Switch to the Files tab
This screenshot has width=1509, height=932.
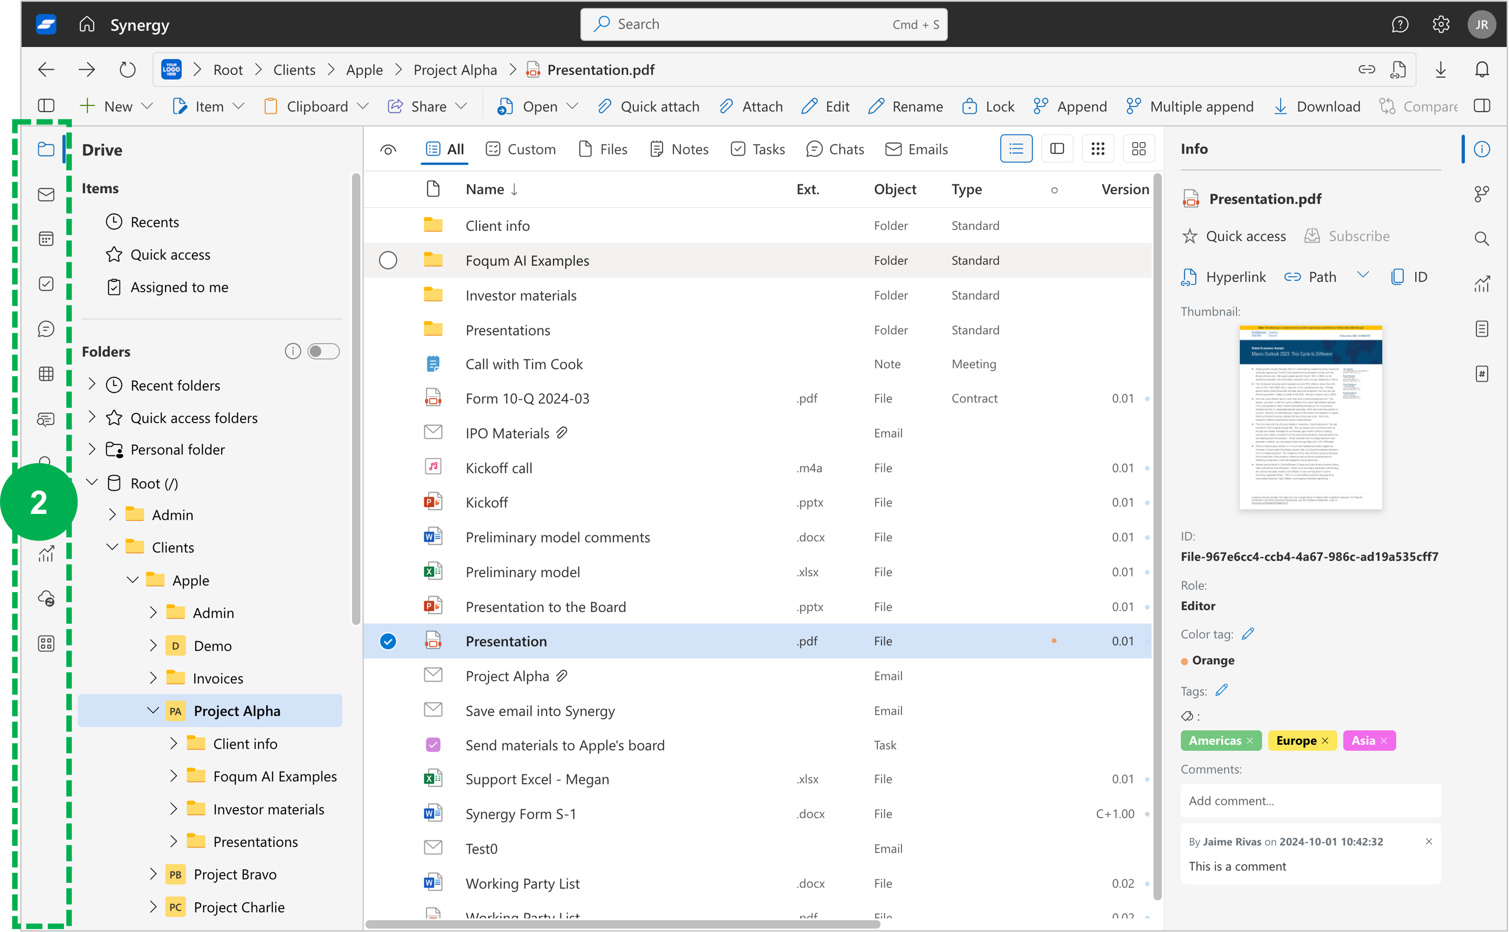click(x=602, y=150)
